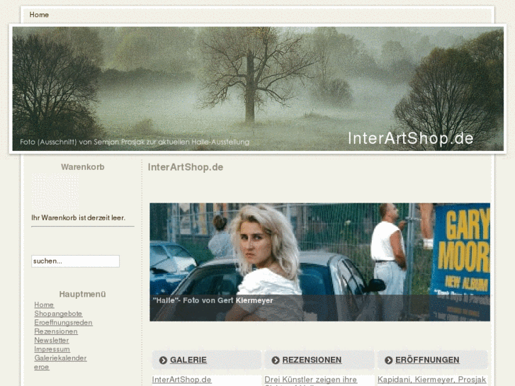This screenshot has width=515, height=386.
Task: Click the Warenkorb heading
Action: pyautogui.click(x=82, y=167)
